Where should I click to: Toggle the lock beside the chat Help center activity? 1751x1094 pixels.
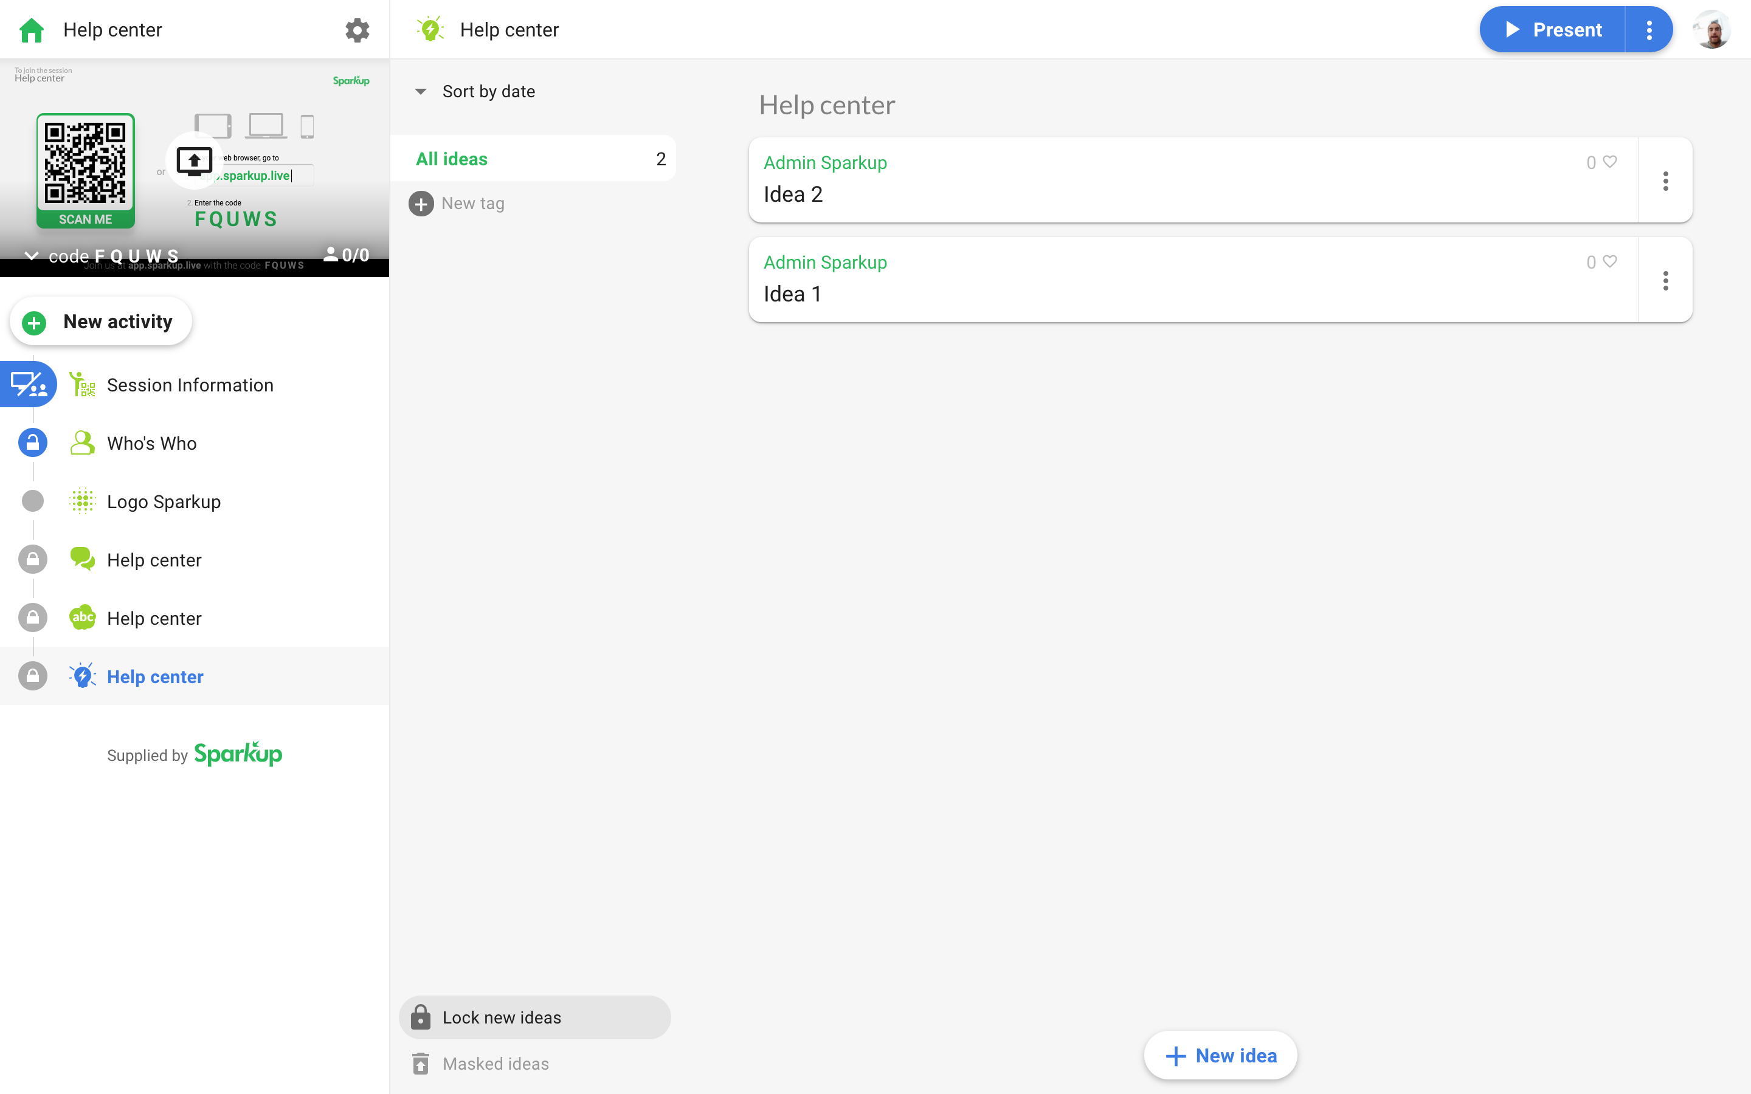(33, 559)
